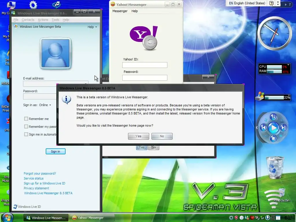Image resolution: width=296 pixels, height=222 pixels.
Task: Click the Yahoo! ID input field
Action: (145, 65)
